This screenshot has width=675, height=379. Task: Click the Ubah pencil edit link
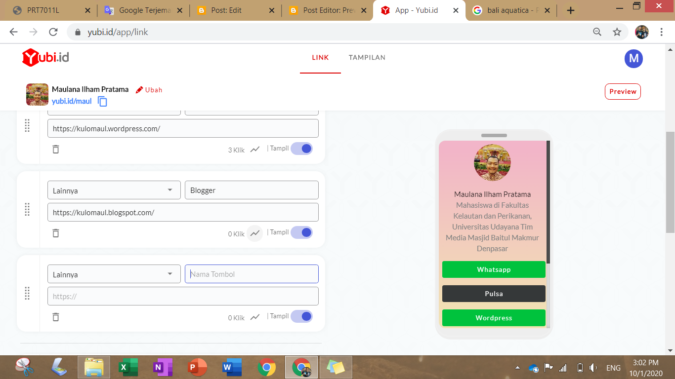[x=149, y=90]
